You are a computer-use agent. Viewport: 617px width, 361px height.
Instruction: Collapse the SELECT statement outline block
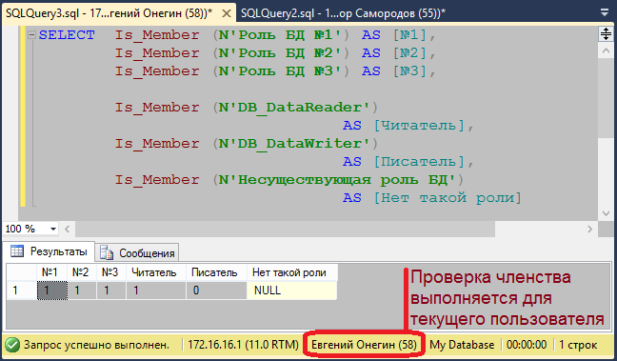31,35
